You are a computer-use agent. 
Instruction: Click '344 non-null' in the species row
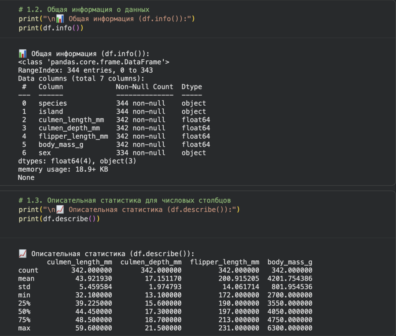(141, 103)
